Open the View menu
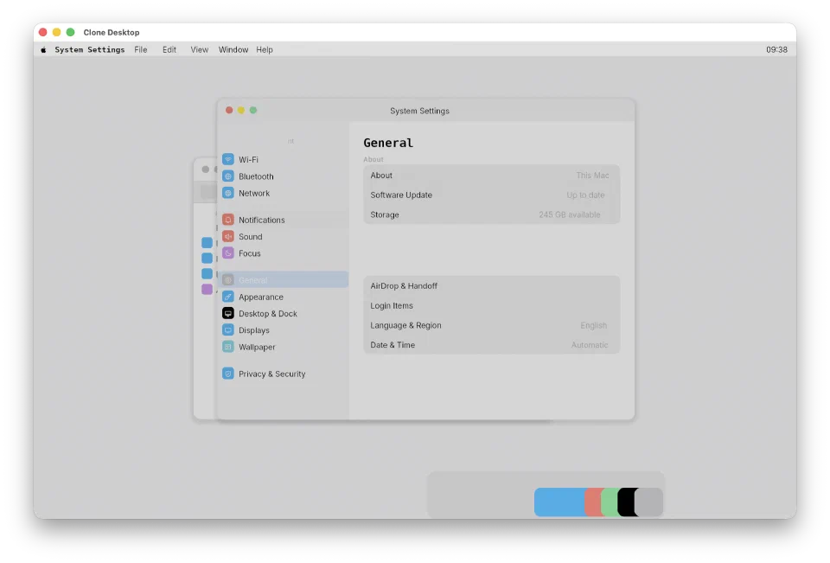The image size is (830, 563). 200,50
